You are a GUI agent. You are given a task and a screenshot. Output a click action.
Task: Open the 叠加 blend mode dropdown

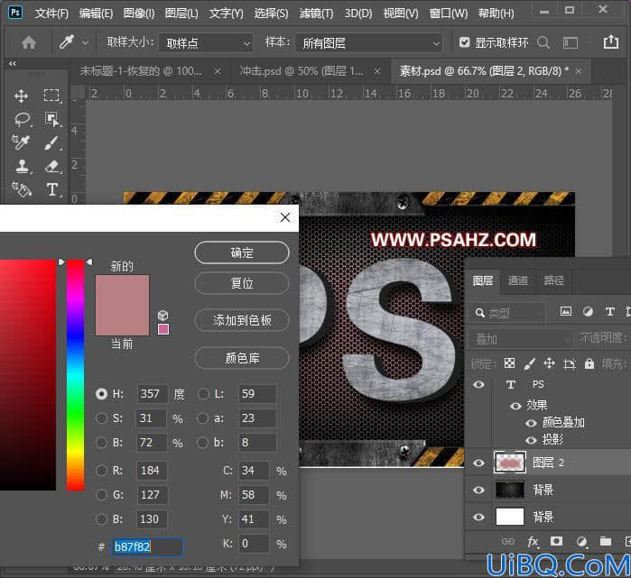tap(520, 338)
